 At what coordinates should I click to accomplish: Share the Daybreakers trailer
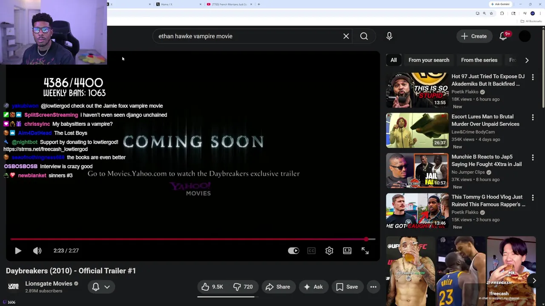click(x=278, y=287)
